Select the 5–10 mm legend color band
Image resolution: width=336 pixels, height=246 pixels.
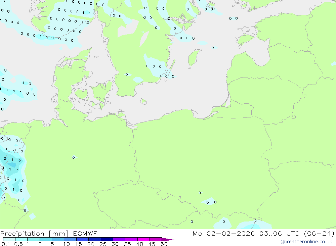58,239
